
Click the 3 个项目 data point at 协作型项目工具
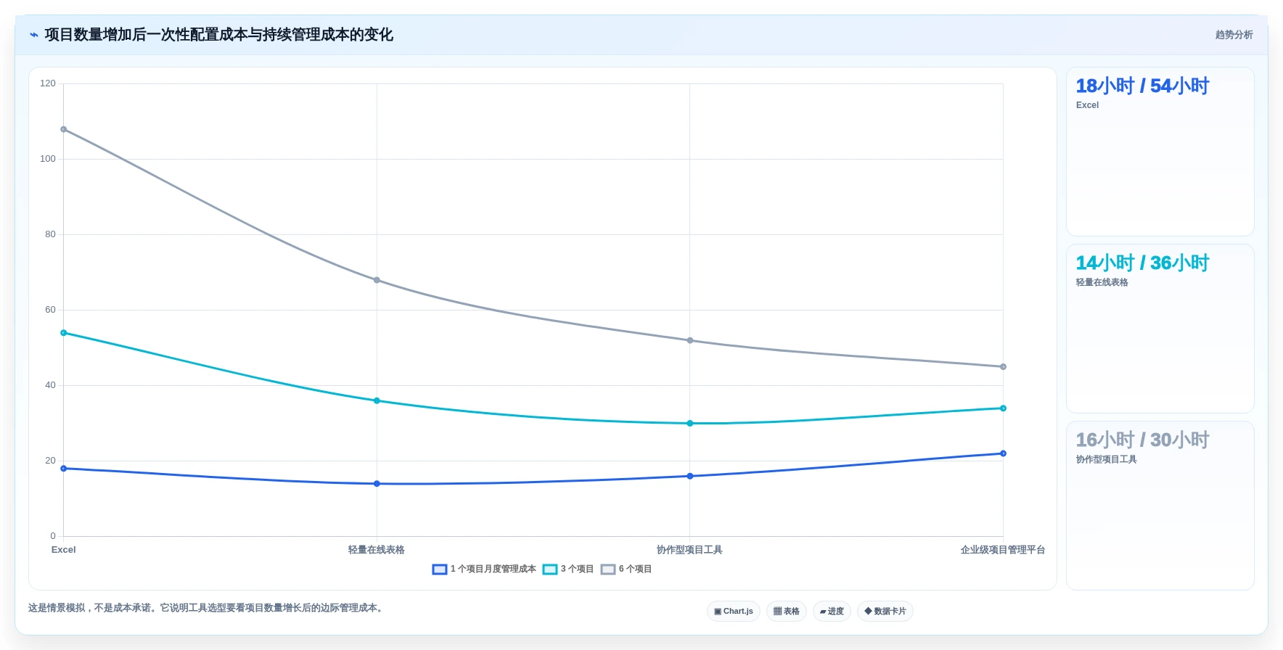point(690,424)
